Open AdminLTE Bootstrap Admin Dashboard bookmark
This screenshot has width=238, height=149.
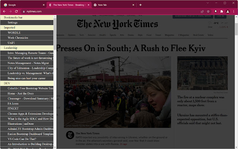pos(27,129)
